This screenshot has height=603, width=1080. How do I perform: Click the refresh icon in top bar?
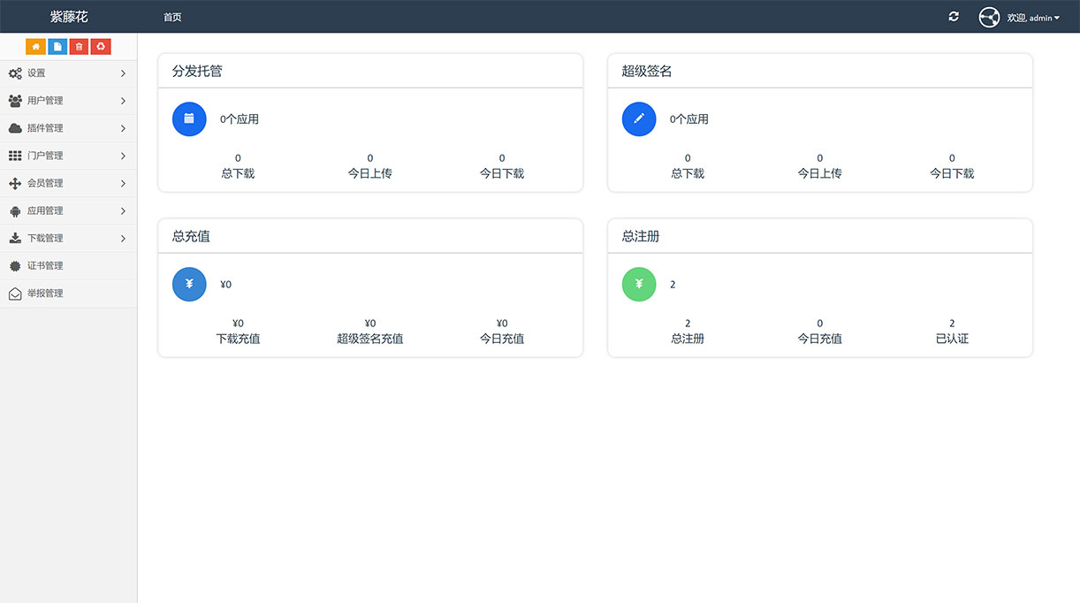[954, 17]
